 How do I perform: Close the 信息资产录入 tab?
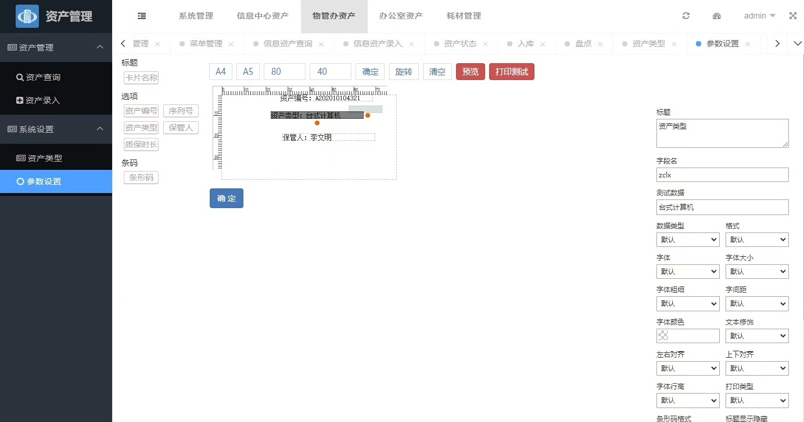click(411, 44)
